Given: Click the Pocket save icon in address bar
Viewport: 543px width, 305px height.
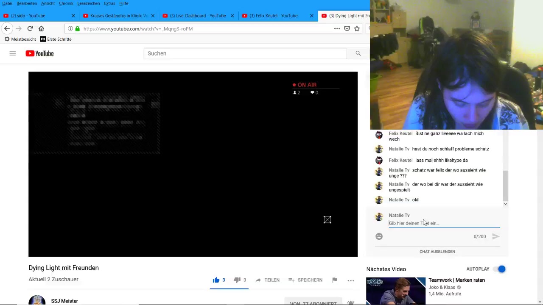Looking at the screenshot, I should click(x=347, y=28).
